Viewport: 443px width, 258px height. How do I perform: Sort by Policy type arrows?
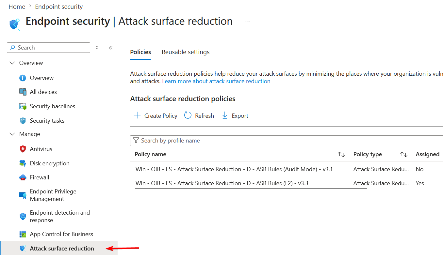(x=404, y=155)
